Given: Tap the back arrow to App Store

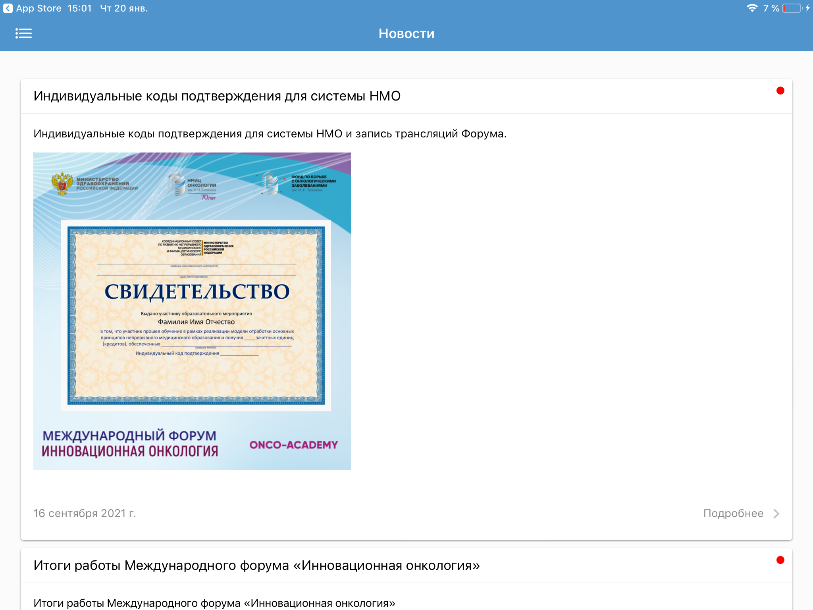Looking at the screenshot, I should pos(8,8).
